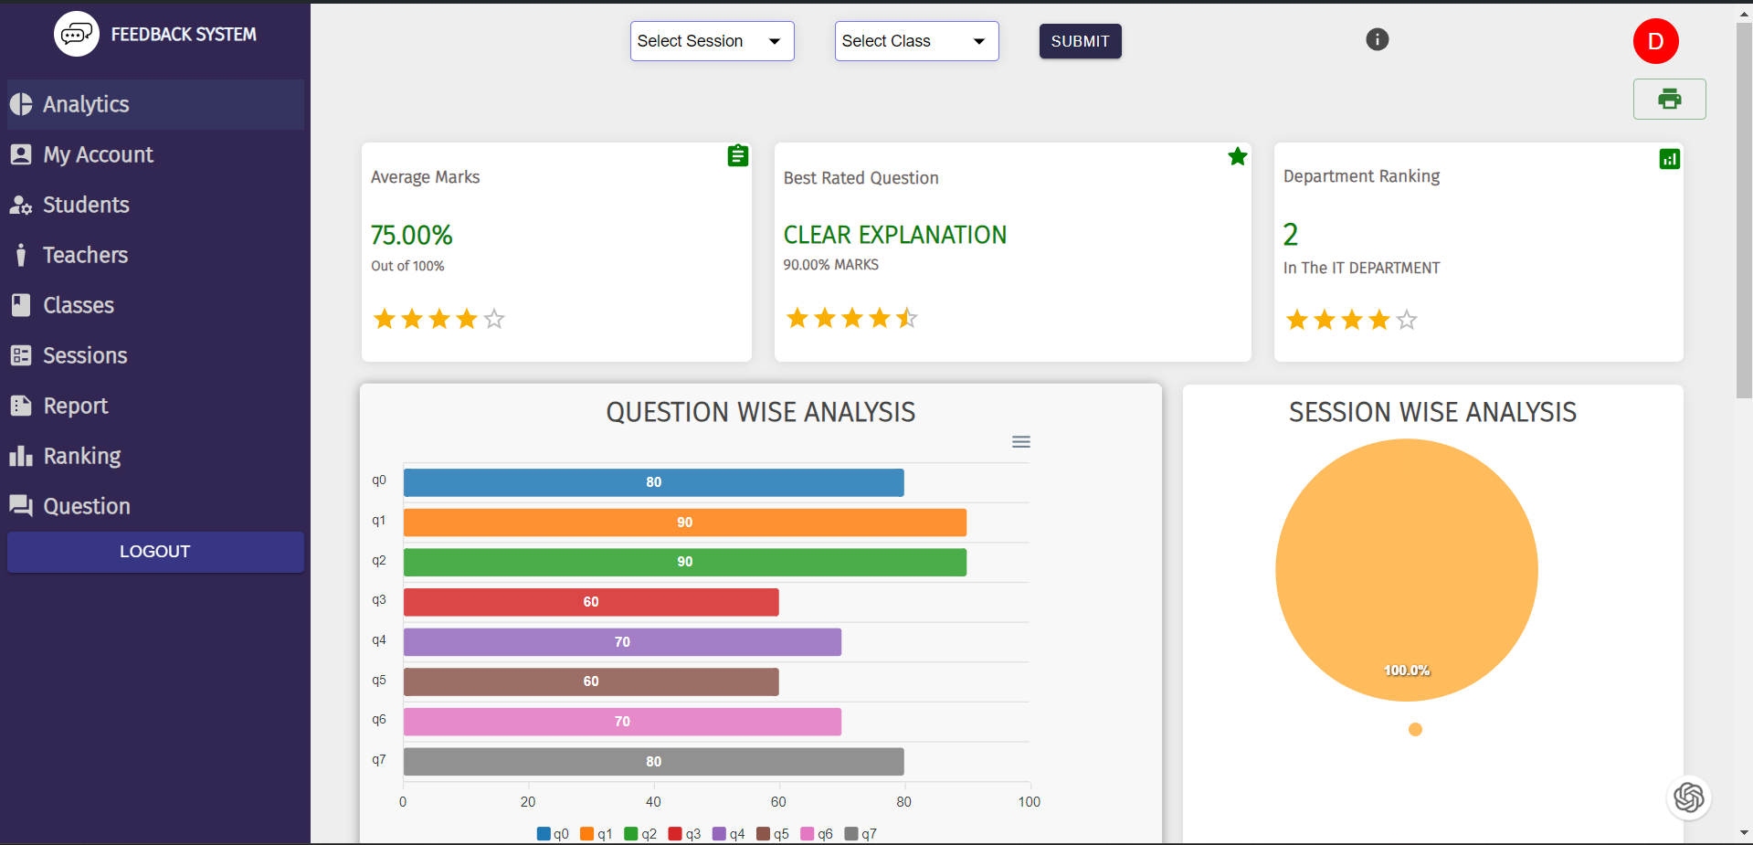Image resolution: width=1753 pixels, height=845 pixels.
Task: Open Classes menu item
Action: (155, 305)
